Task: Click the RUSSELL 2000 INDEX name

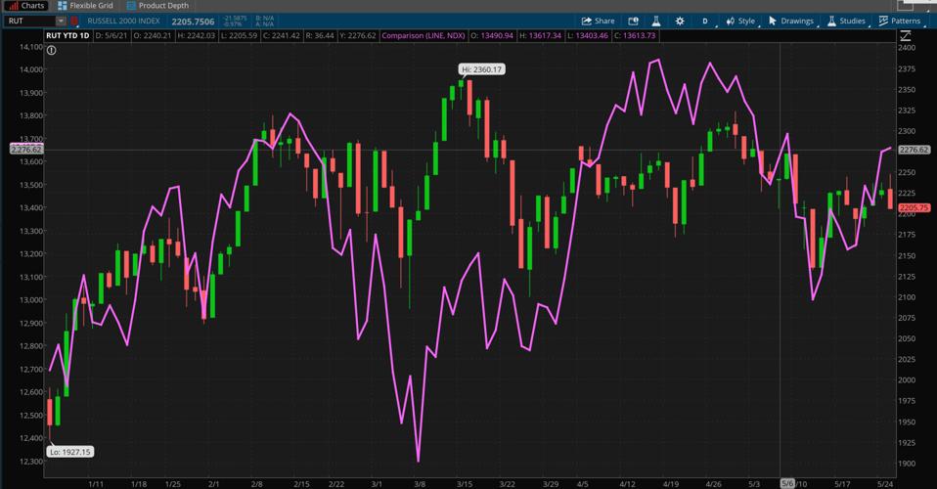Action: (123, 21)
